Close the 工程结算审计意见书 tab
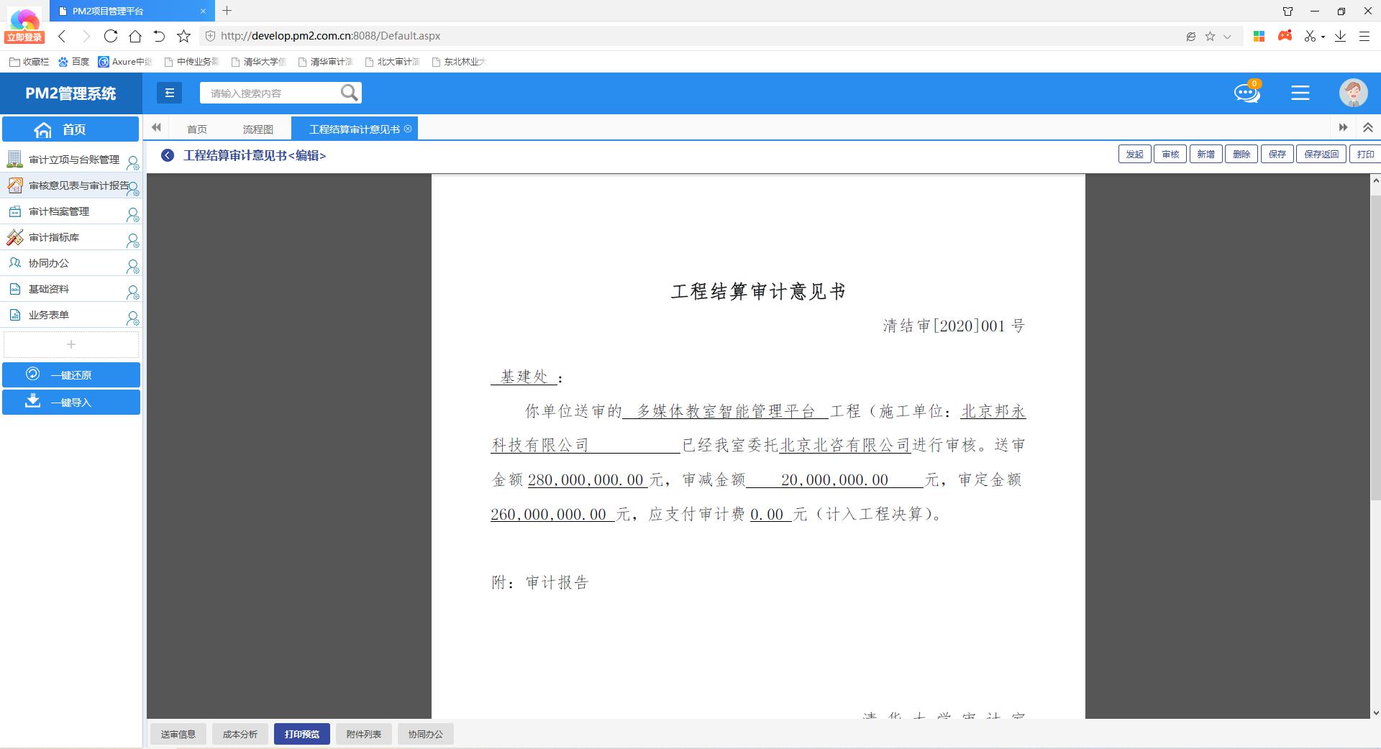 tap(408, 129)
